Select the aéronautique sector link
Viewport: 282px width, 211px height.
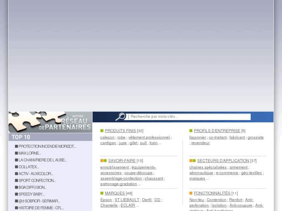pos(201,173)
